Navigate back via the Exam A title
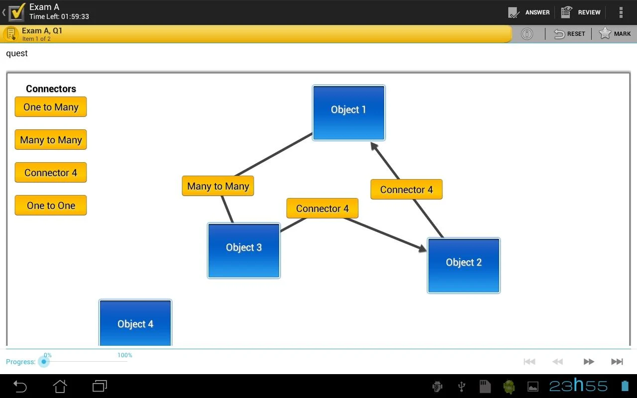Screen dimensions: 637x398 point(44,7)
